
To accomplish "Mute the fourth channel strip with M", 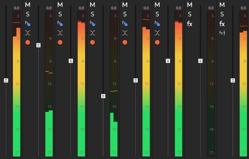I will click(125, 5).
